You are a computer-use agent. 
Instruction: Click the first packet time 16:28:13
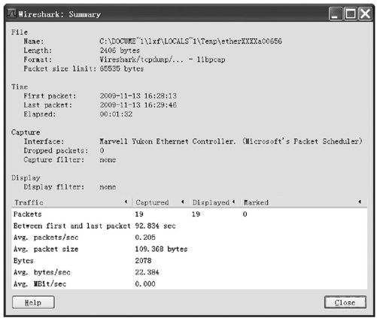point(138,96)
